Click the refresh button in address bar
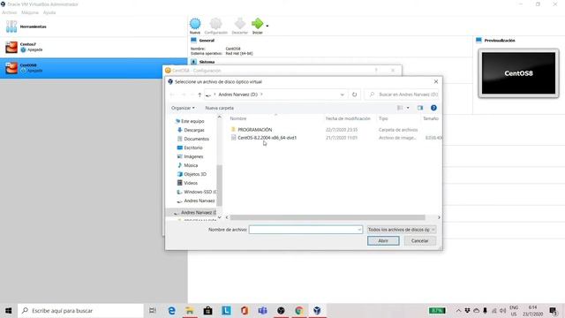The image size is (565, 318). pyautogui.click(x=355, y=95)
